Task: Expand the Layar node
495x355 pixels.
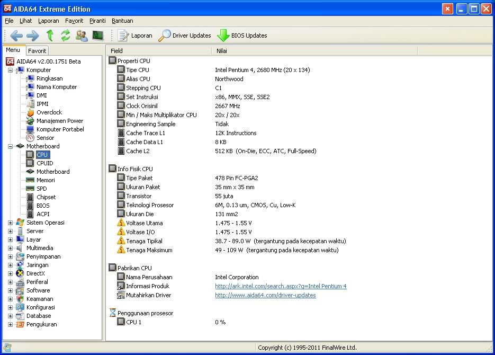Action: (11, 239)
